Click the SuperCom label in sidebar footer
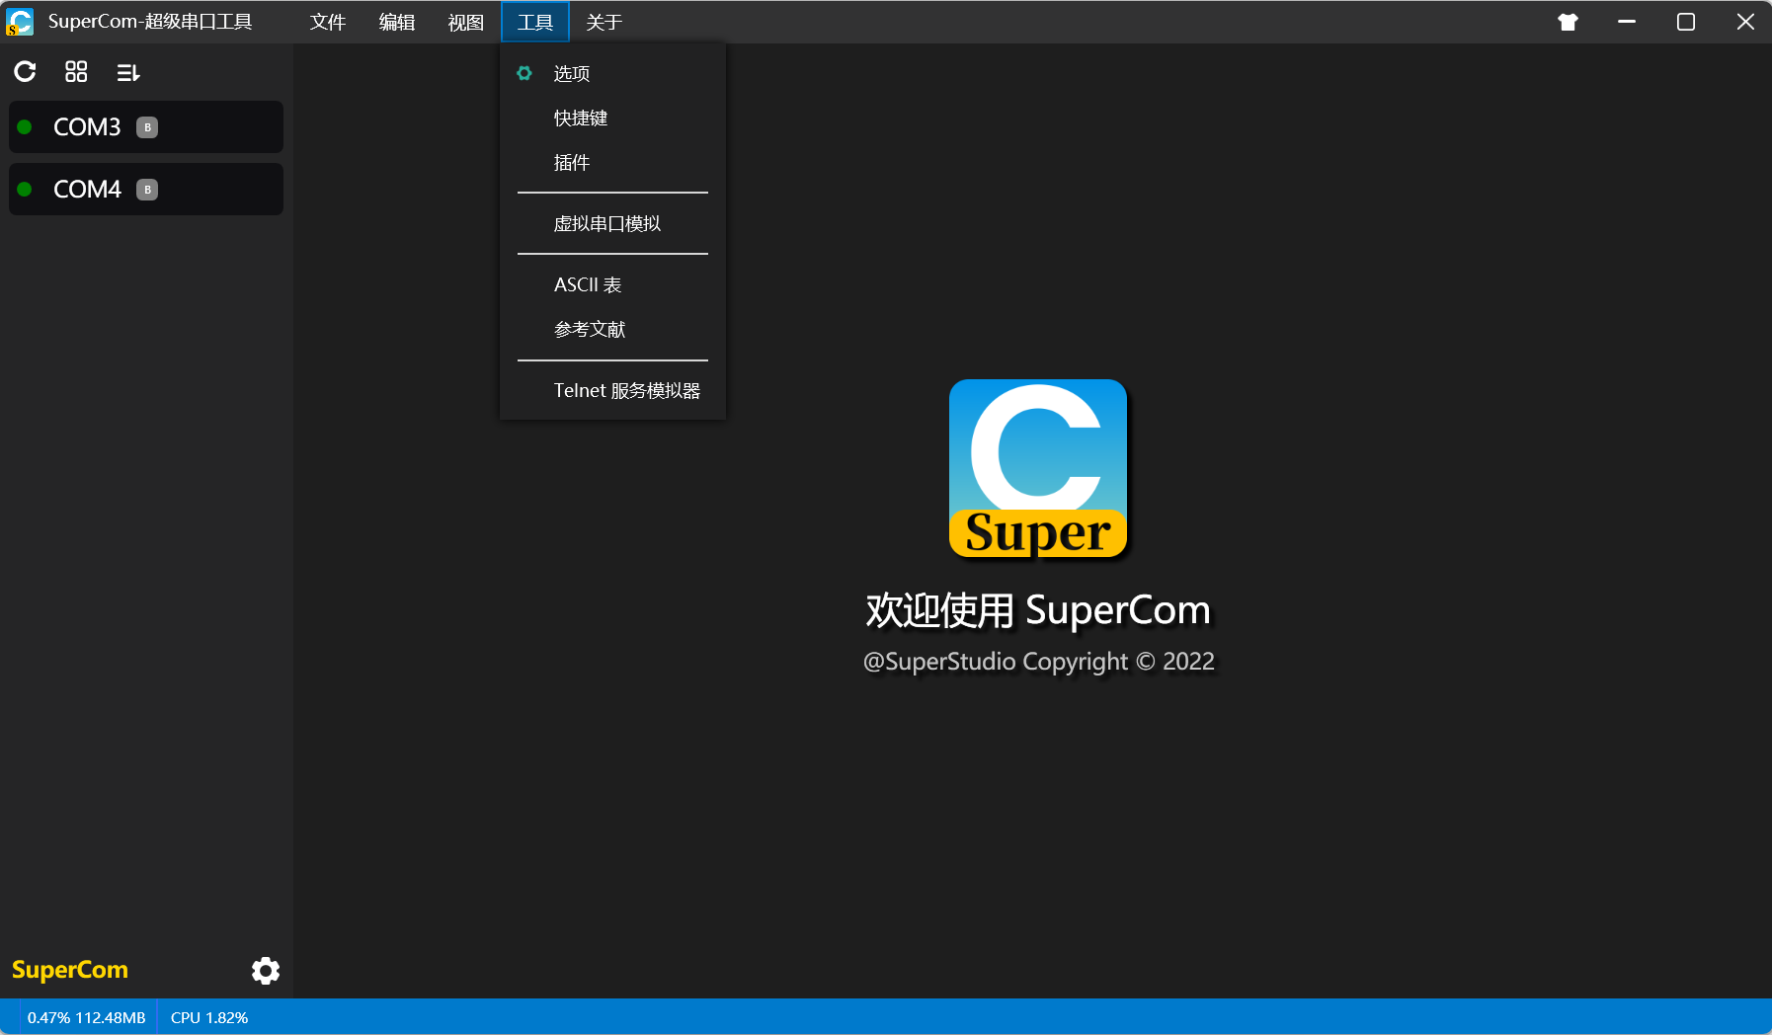The image size is (1772, 1035). click(x=70, y=970)
